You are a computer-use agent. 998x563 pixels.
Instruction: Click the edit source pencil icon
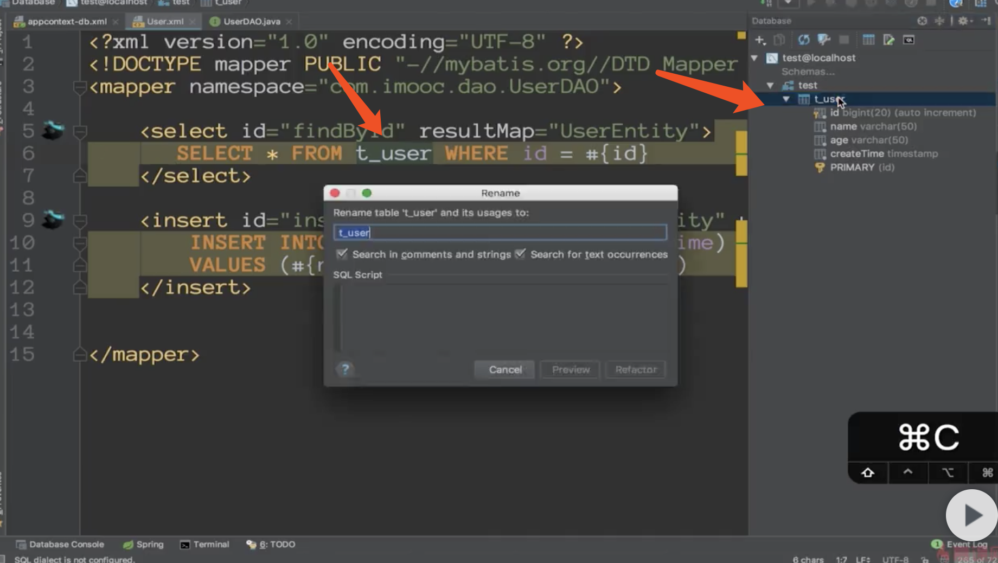click(x=888, y=40)
